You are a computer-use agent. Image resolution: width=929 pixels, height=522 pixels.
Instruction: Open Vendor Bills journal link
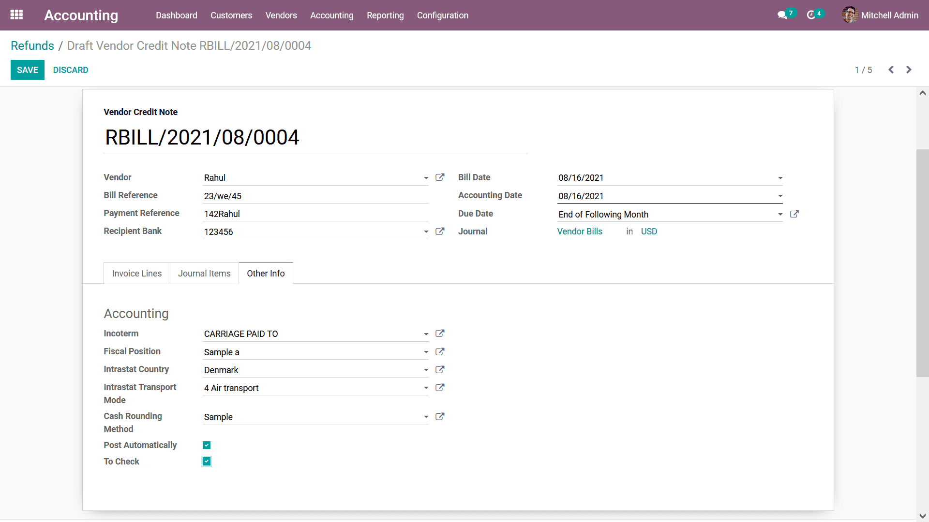point(580,232)
